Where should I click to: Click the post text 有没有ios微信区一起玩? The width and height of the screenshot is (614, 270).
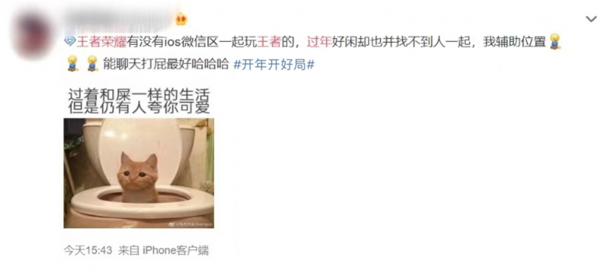pyautogui.click(x=192, y=42)
